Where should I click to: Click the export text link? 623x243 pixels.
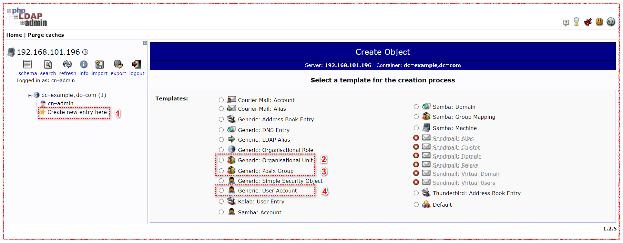pyautogui.click(x=118, y=73)
